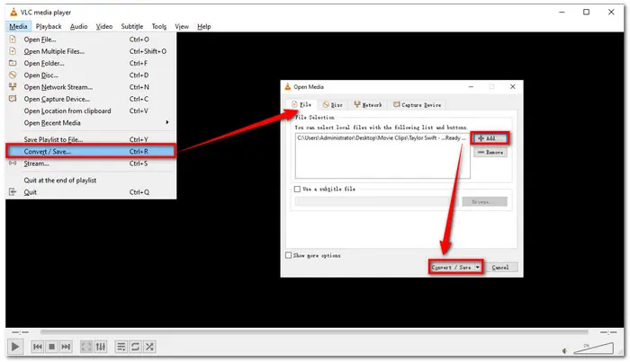Image resolution: width=630 pixels, height=362 pixels.
Task: Adjust the volume slider
Action: coord(593,349)
